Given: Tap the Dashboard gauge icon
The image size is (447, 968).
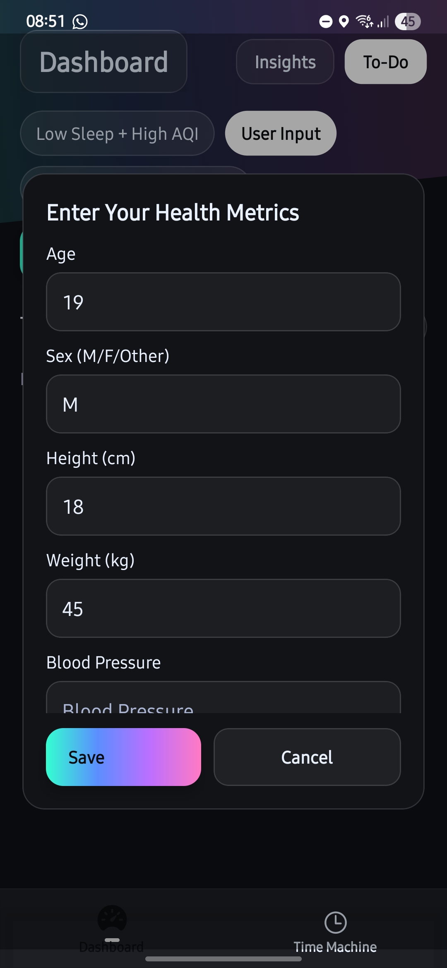Looking at the screenshot, I should 112,919.
